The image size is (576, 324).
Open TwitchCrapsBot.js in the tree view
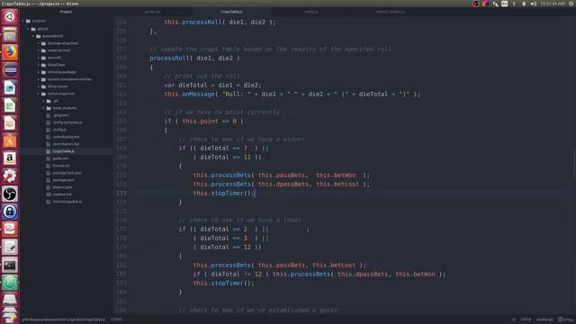point(67,202)
